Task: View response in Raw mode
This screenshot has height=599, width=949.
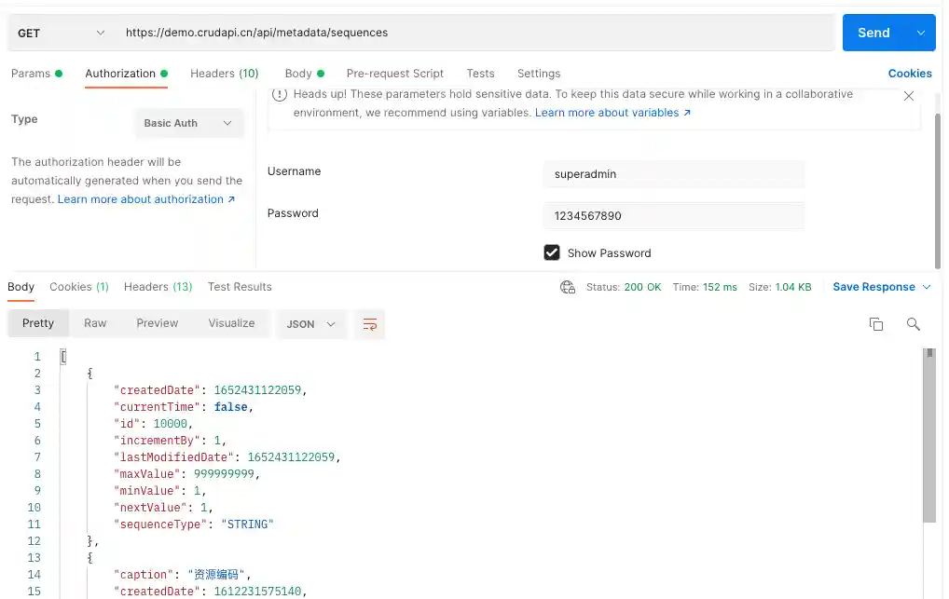Action: [95, 323]
